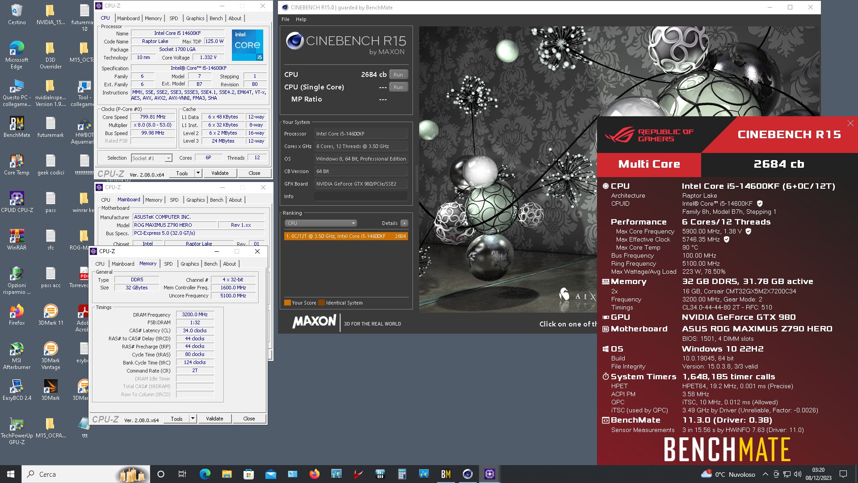
Task: Launch Microsoft Edge from the taskbar
Action: [x=205, y=474]
